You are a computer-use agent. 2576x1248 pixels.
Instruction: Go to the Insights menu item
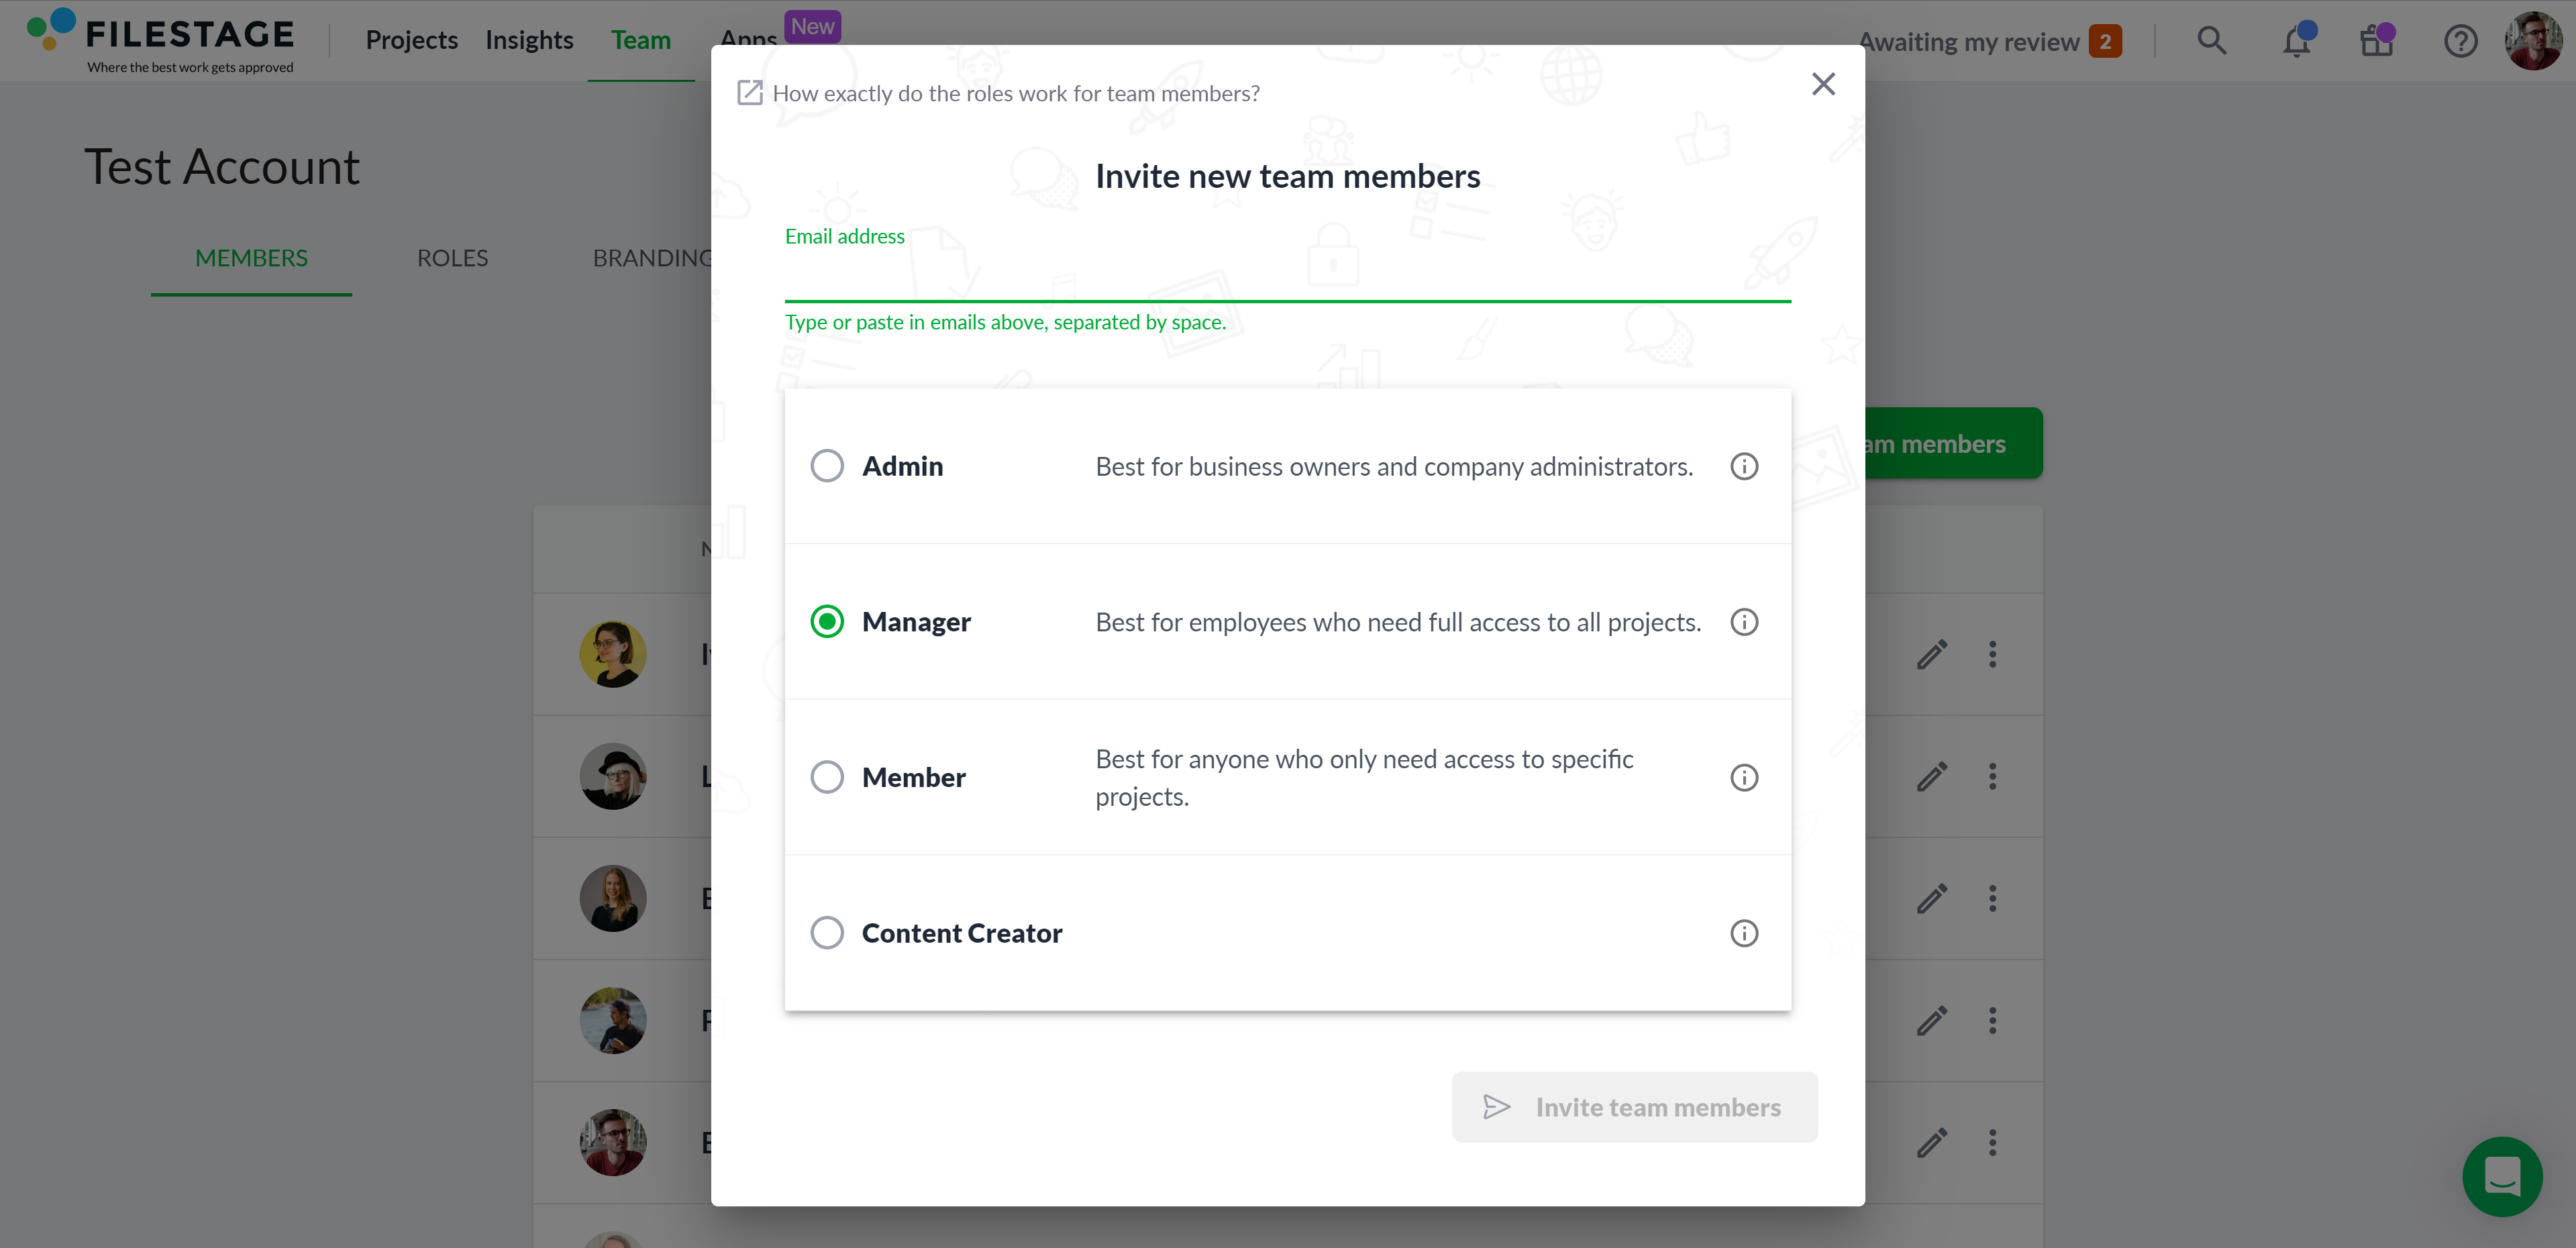[529, 41]
